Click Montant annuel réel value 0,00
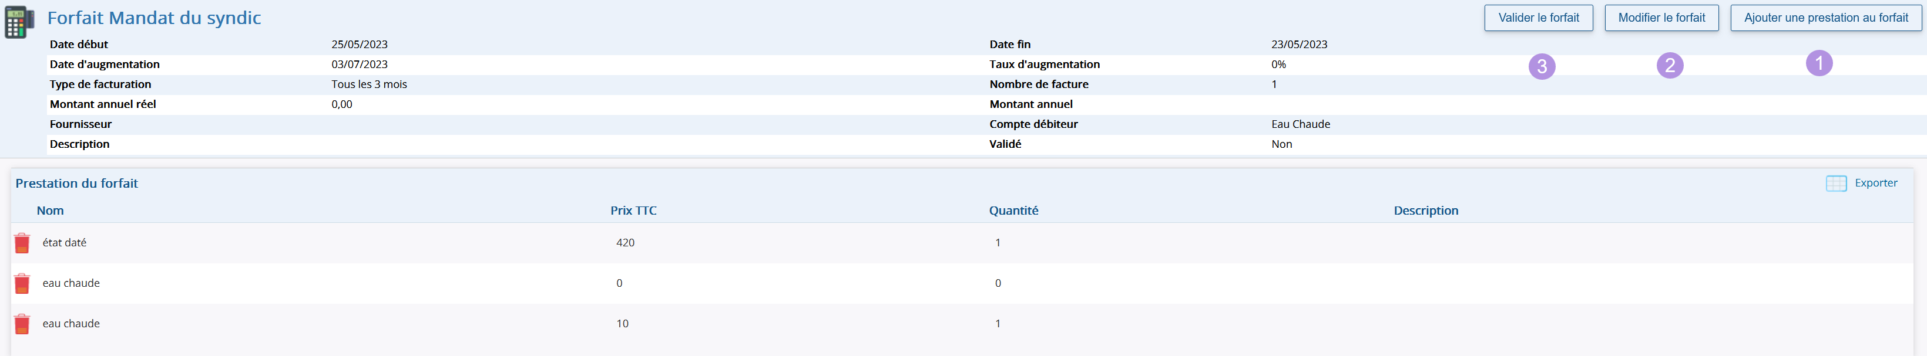The width and height of the screenshot is (1927, 356). [x=342, y=104]
